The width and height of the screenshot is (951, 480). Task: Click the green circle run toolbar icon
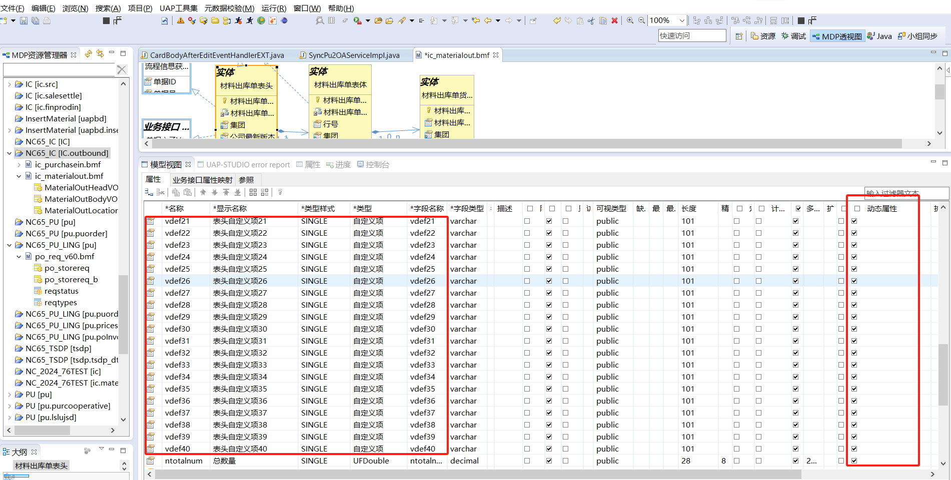pos(261,20)
